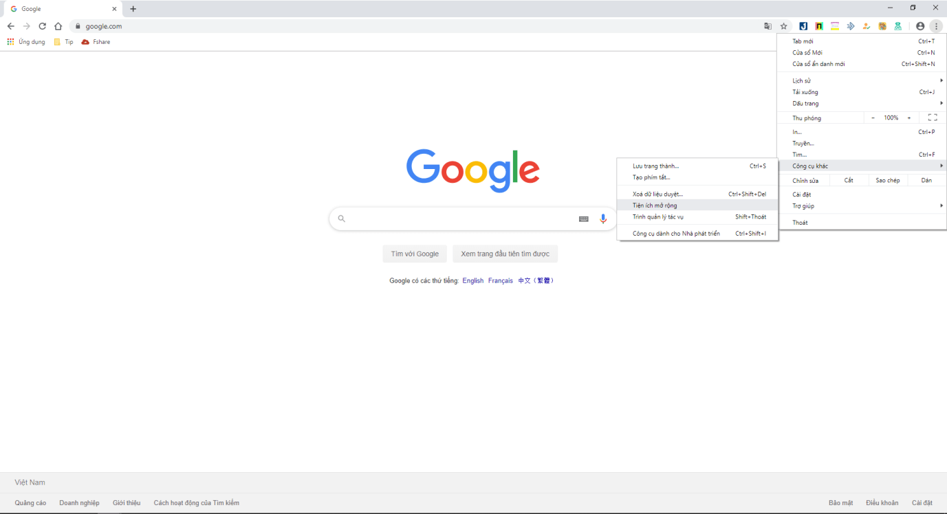Choose Thoát to exit Chrome
The image size is (947, 514).
[x=862, y=223]
